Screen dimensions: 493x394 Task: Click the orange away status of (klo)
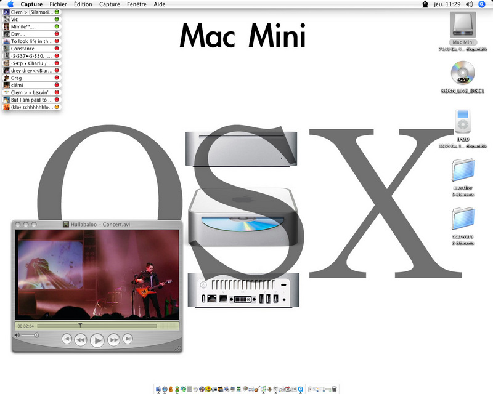[57, 107]
